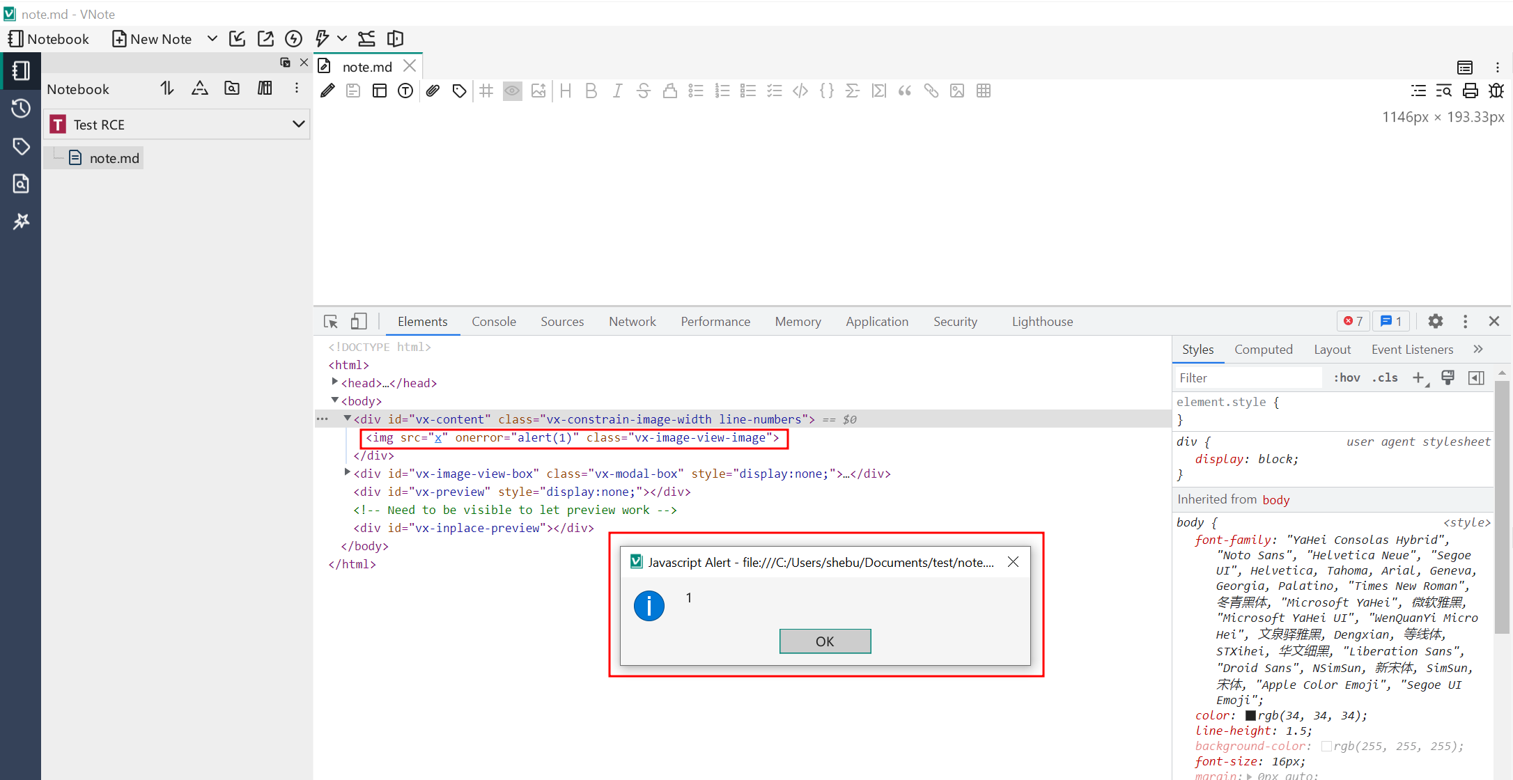Image resolution: width=1513 pixels, height=780 pixels.
Task: Click the Edit pencil icon
Action: click(327, 91)
